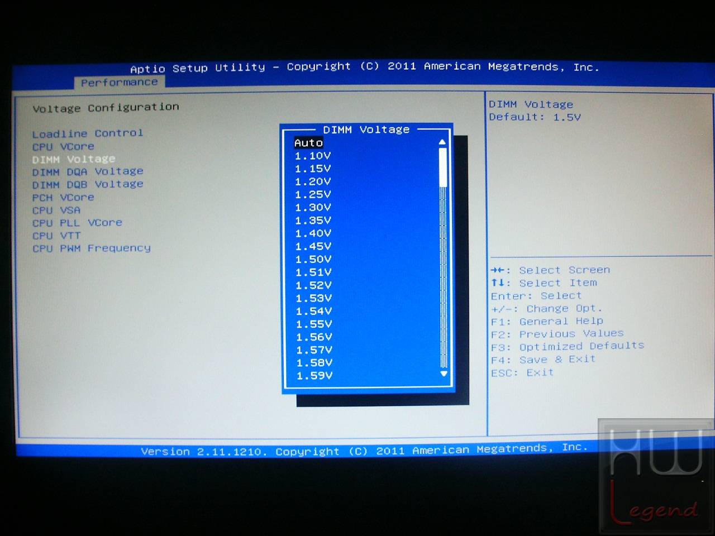
Task: Click the Aptio Setup Utility header text
Action: click(x=365, y=67)
